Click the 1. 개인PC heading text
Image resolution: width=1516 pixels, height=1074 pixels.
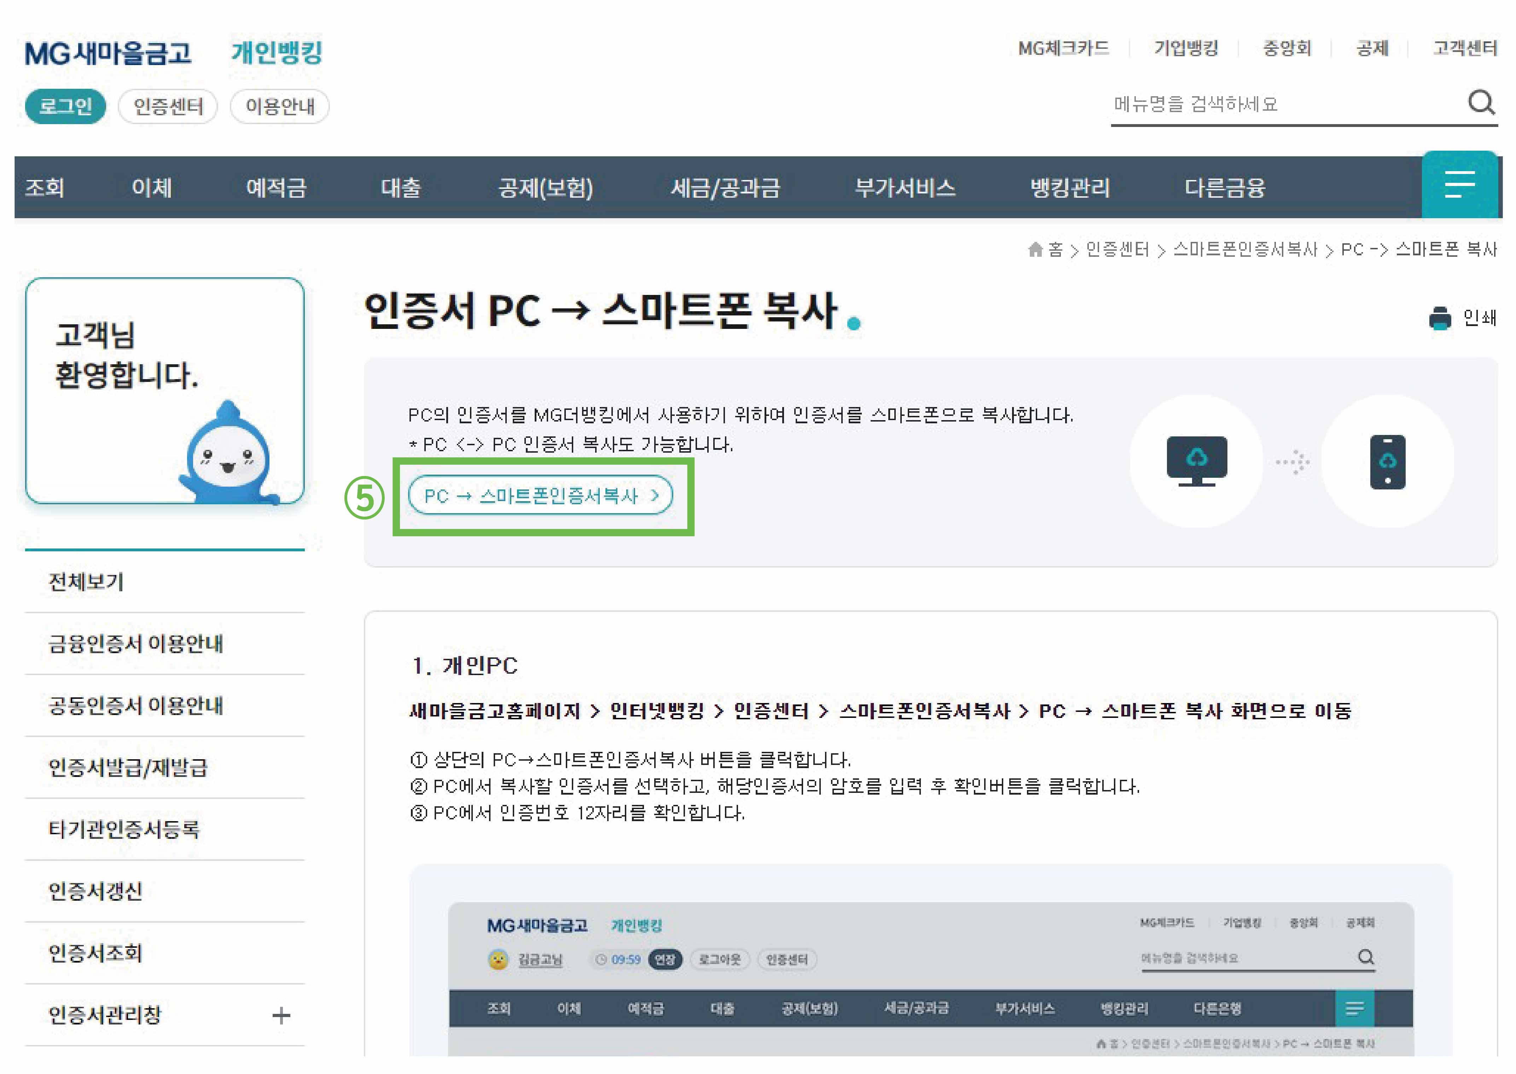tap(465, 665)
